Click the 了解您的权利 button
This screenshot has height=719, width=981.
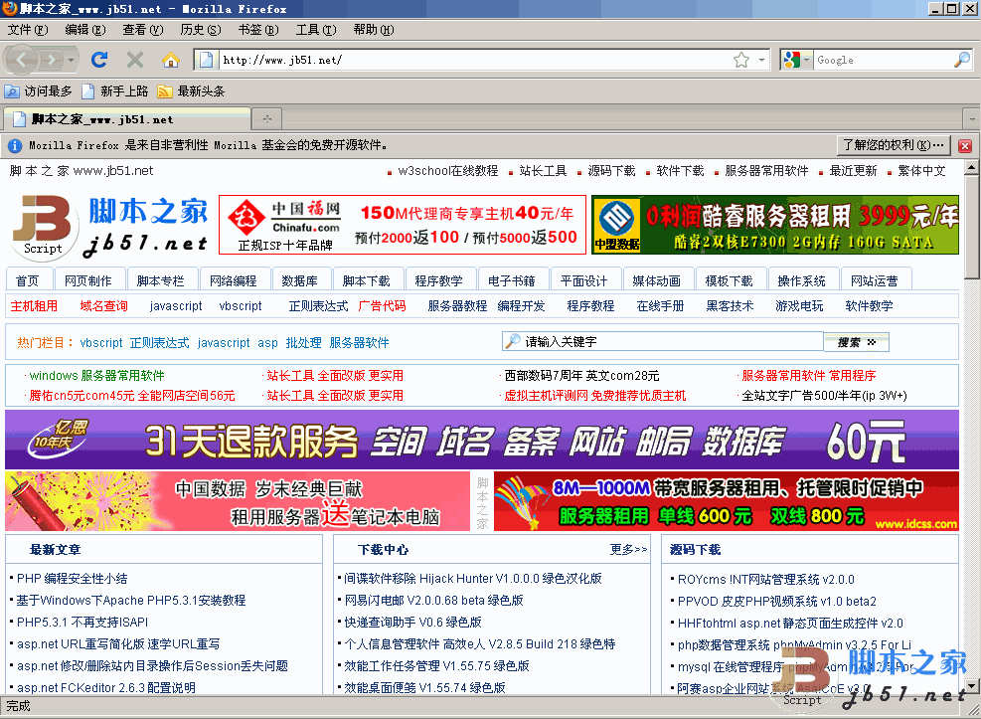click(x=893, y=145)
